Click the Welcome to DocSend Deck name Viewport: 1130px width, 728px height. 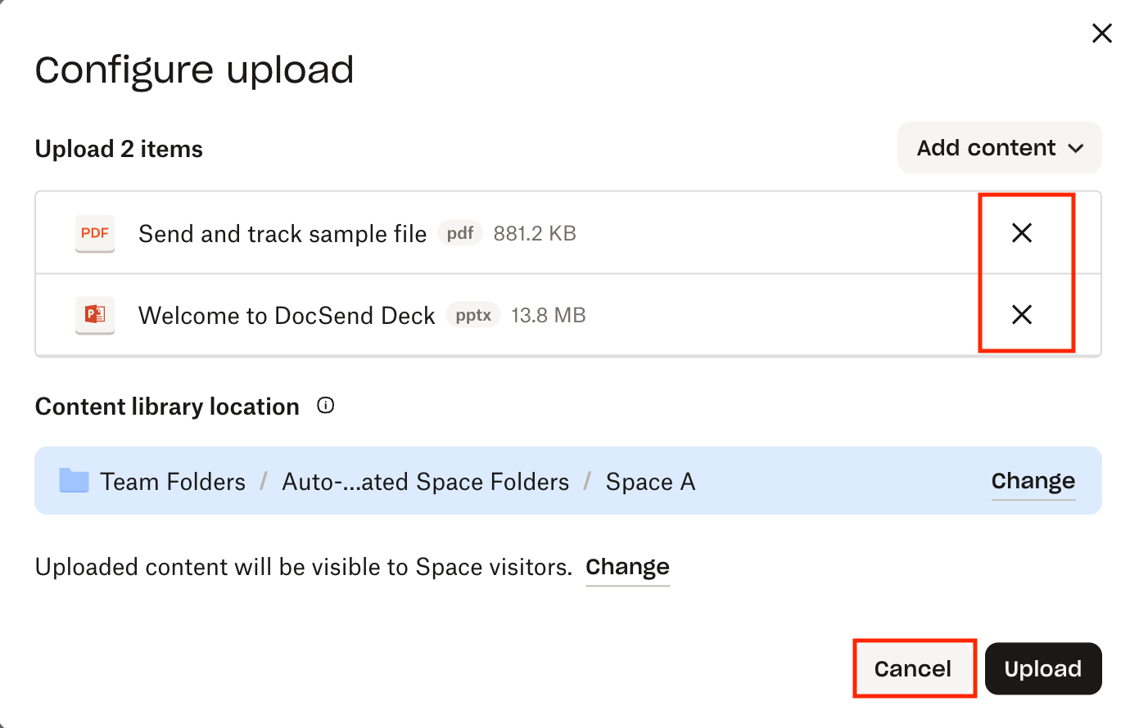tap(287, 316)
